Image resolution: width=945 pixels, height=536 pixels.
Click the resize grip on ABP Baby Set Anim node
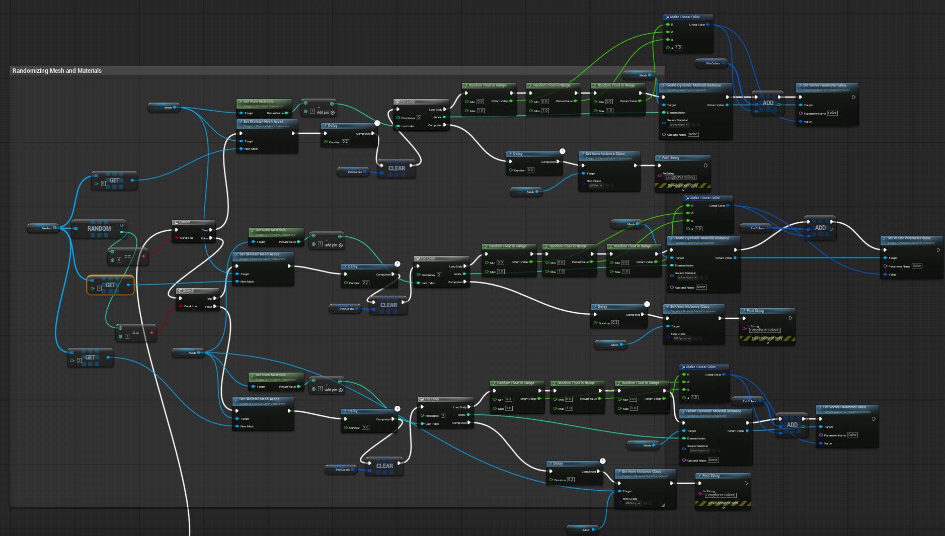[x=663, y=505]
